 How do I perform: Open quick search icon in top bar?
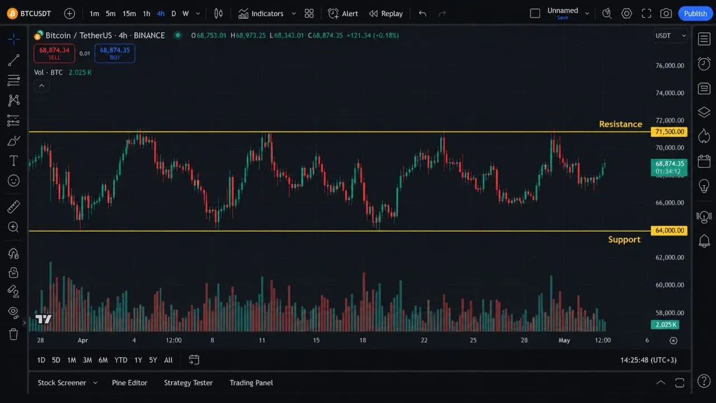click(607, 13)
